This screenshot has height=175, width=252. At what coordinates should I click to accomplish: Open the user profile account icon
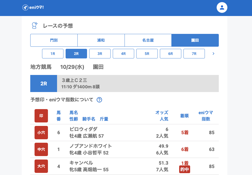[222, 7]
